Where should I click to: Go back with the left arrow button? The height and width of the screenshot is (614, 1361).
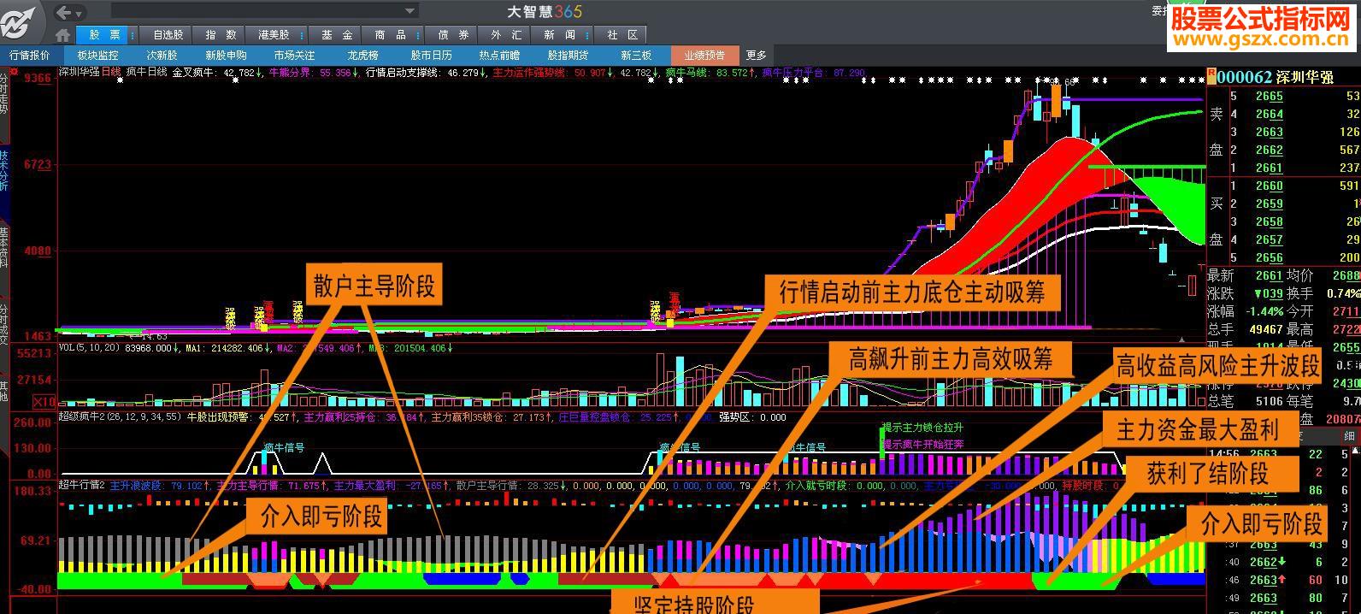click(62, 13)
